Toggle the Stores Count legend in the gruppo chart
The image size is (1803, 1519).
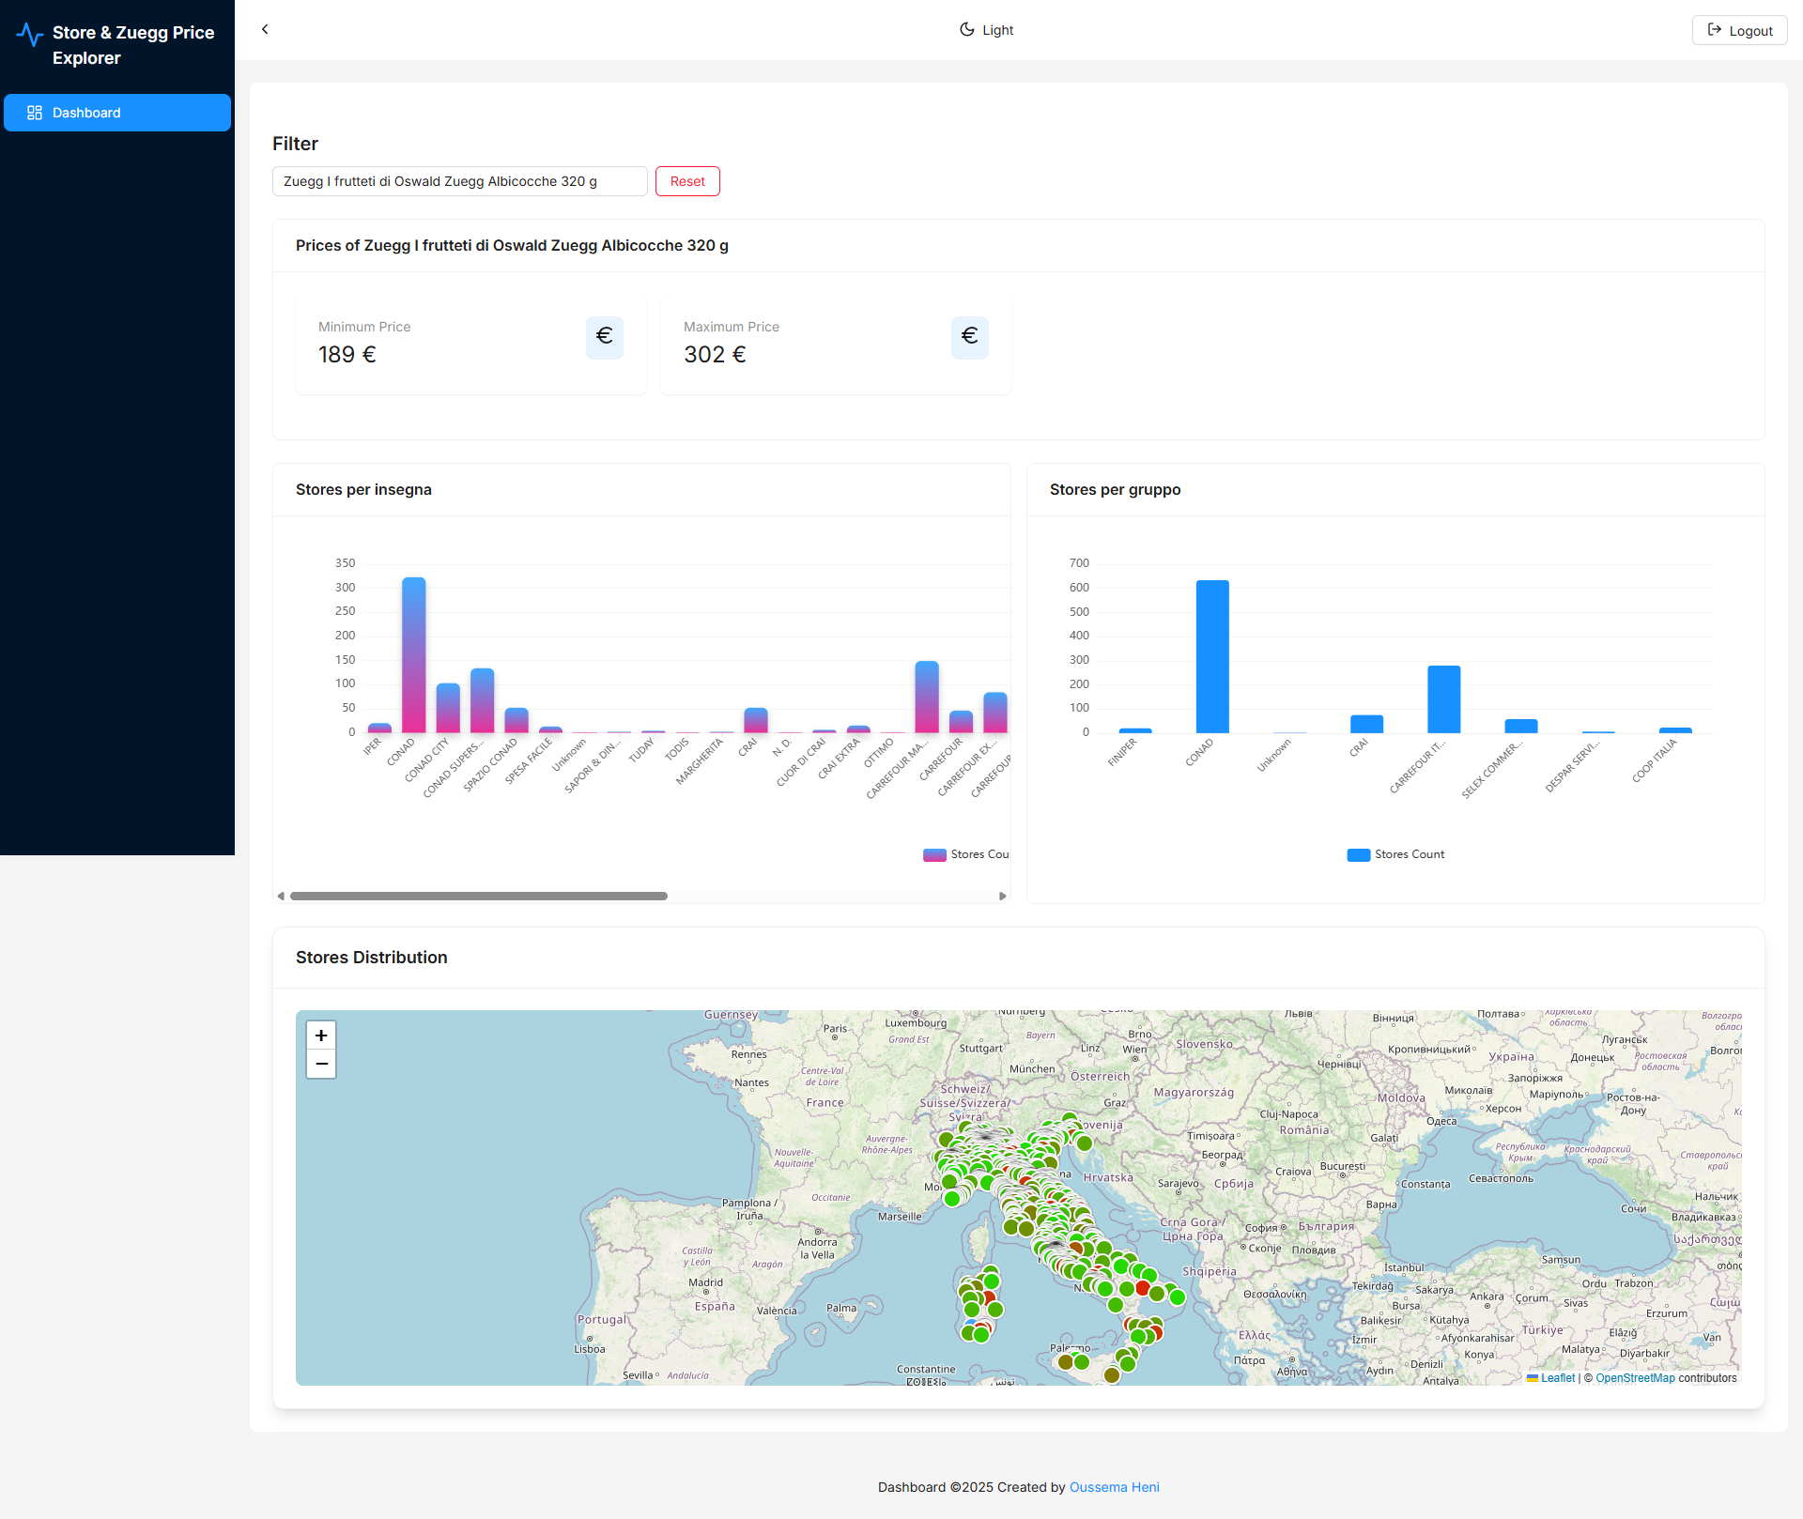(1395, 854)
